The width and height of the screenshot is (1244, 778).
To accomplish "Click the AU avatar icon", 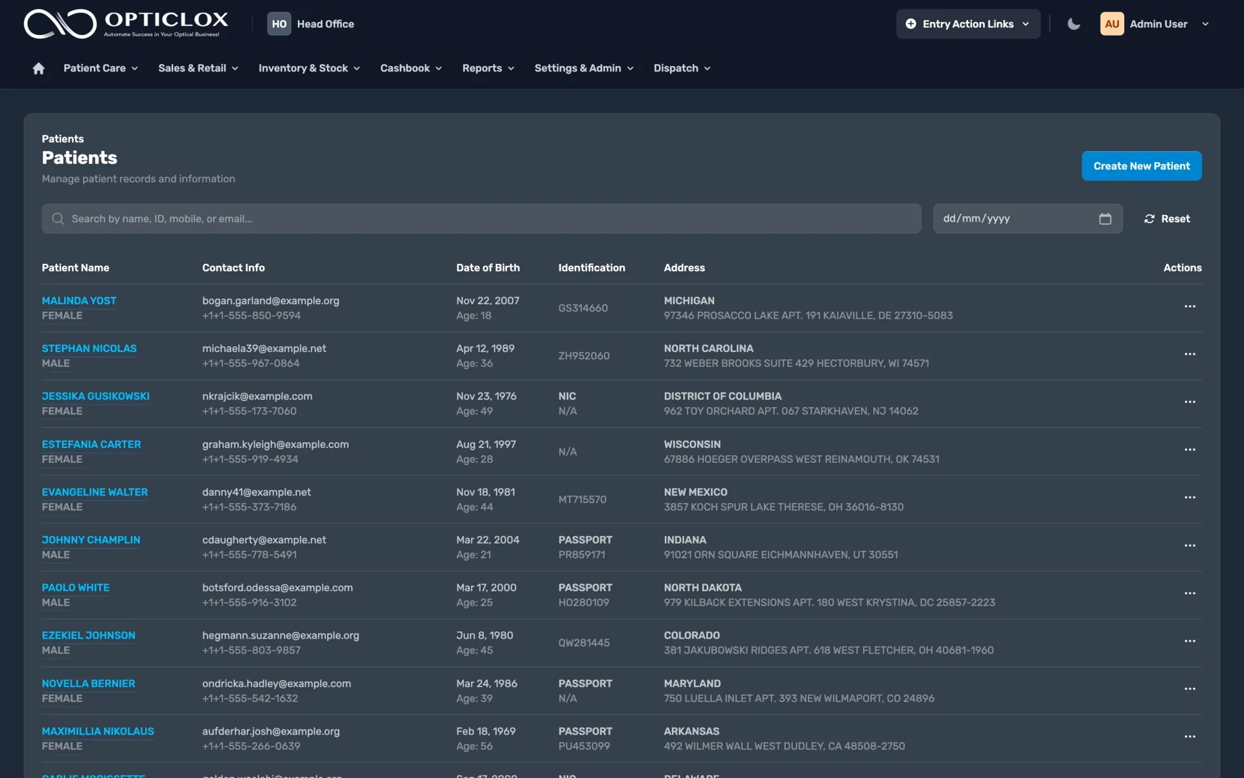I will tap(1111, 23).
